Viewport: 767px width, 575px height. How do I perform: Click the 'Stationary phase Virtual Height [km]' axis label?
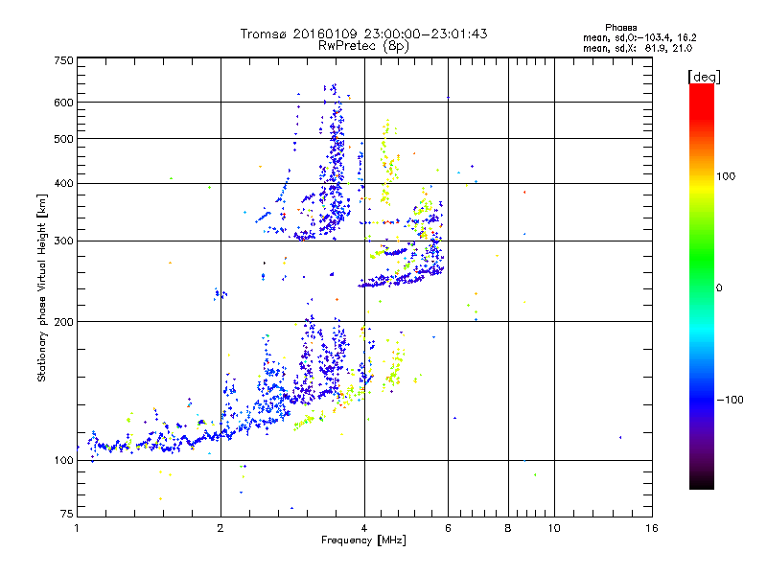pyautogui.click(x=41, y=288)
